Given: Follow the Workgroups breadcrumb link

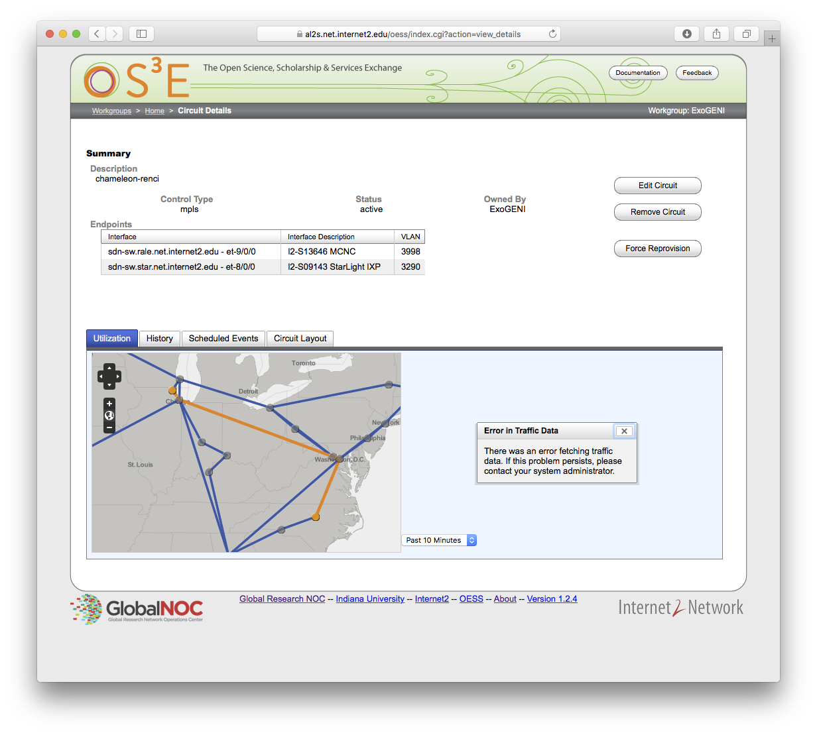Looking at the screenshot, I should [x=111, y=111].
